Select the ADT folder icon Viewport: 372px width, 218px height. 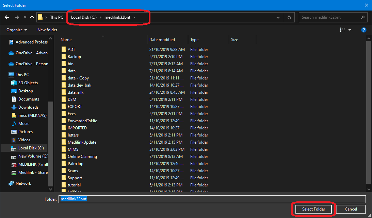click(x=64, y=50)
